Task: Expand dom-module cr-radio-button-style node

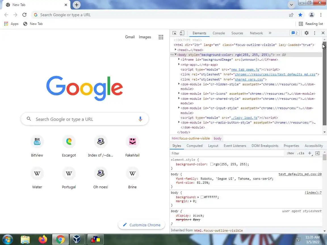Action: (179, 122)
